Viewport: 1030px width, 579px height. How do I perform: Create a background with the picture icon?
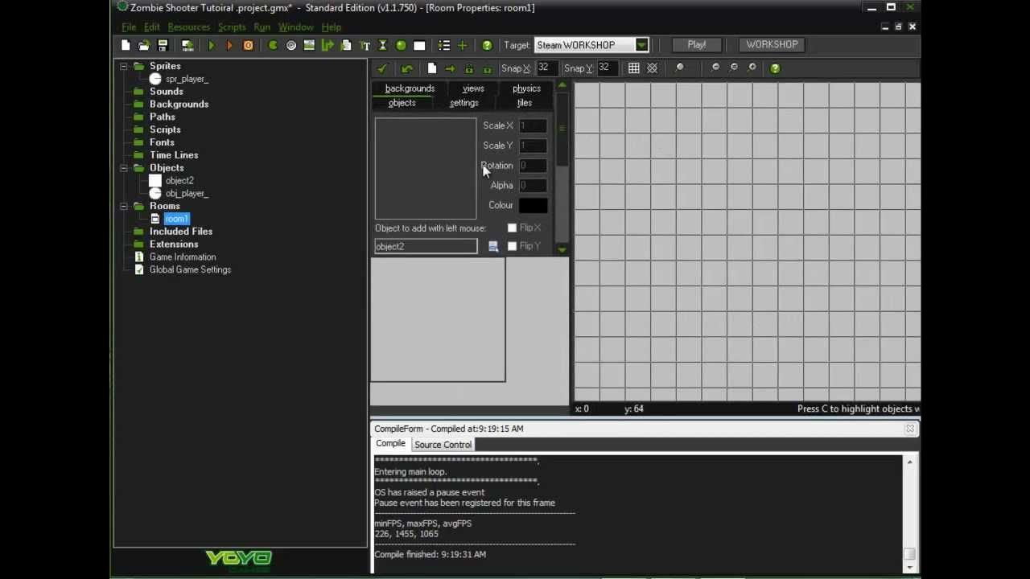(309, 46)
